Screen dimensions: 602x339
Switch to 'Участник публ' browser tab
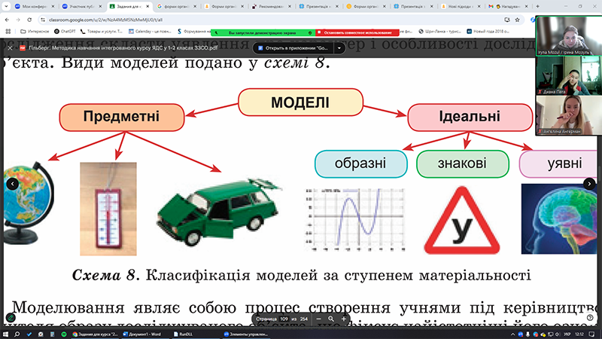click(83, 7)
